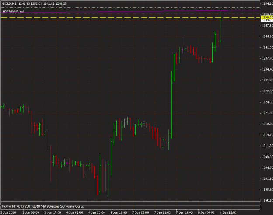This screenshot has height=215, width=273.
Task: Click the 1195.10 price axis label
Action: coord(267,201)
